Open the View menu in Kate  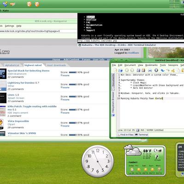[x=140, y=65]
